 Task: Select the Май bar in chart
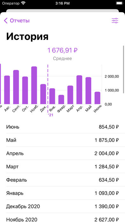(88, 91)
